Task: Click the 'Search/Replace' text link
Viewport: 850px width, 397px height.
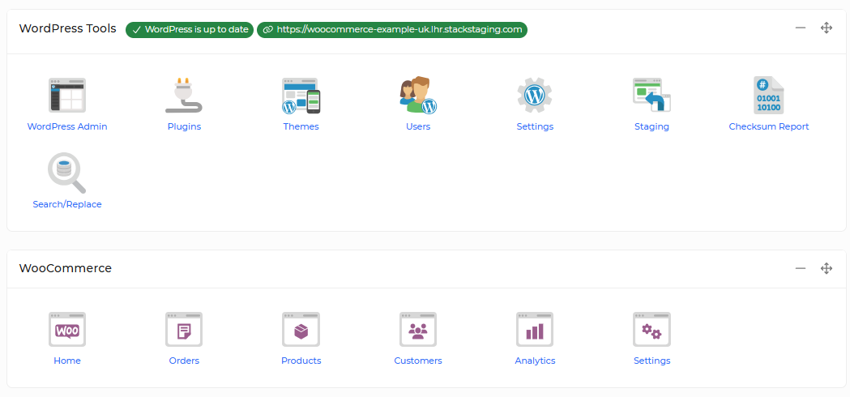Action: coord(67,204)
